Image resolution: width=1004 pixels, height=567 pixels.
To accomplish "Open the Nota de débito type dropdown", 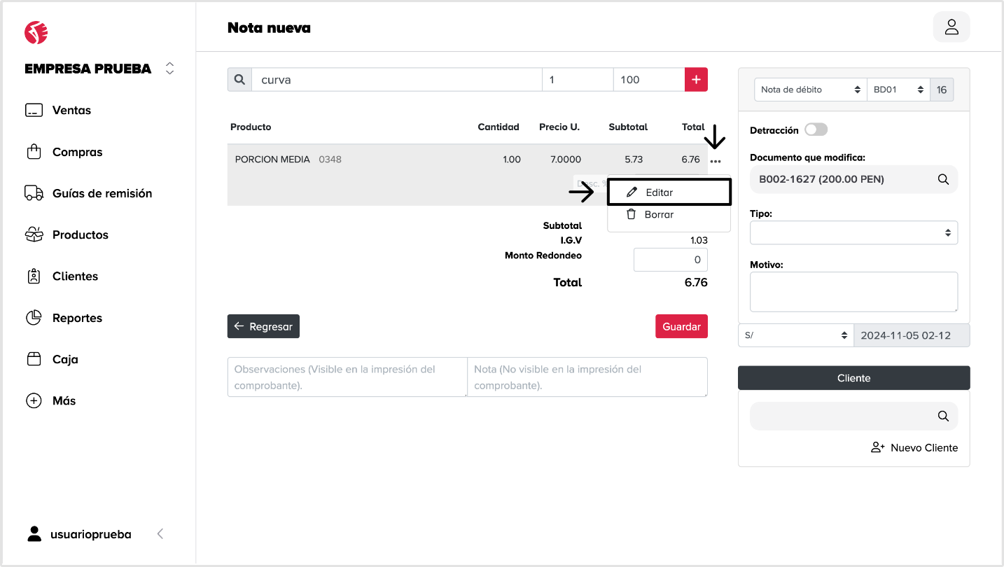I will pos(810,90).
